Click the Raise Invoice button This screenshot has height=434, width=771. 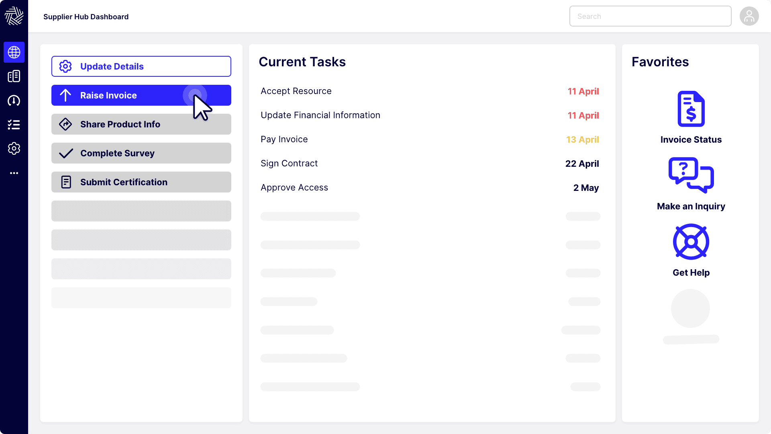(141, 95)
